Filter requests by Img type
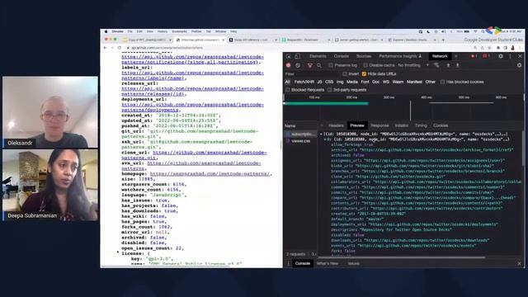Image resolution: width=528 pixels, height=297 pixels. click(x=340, y=82)
